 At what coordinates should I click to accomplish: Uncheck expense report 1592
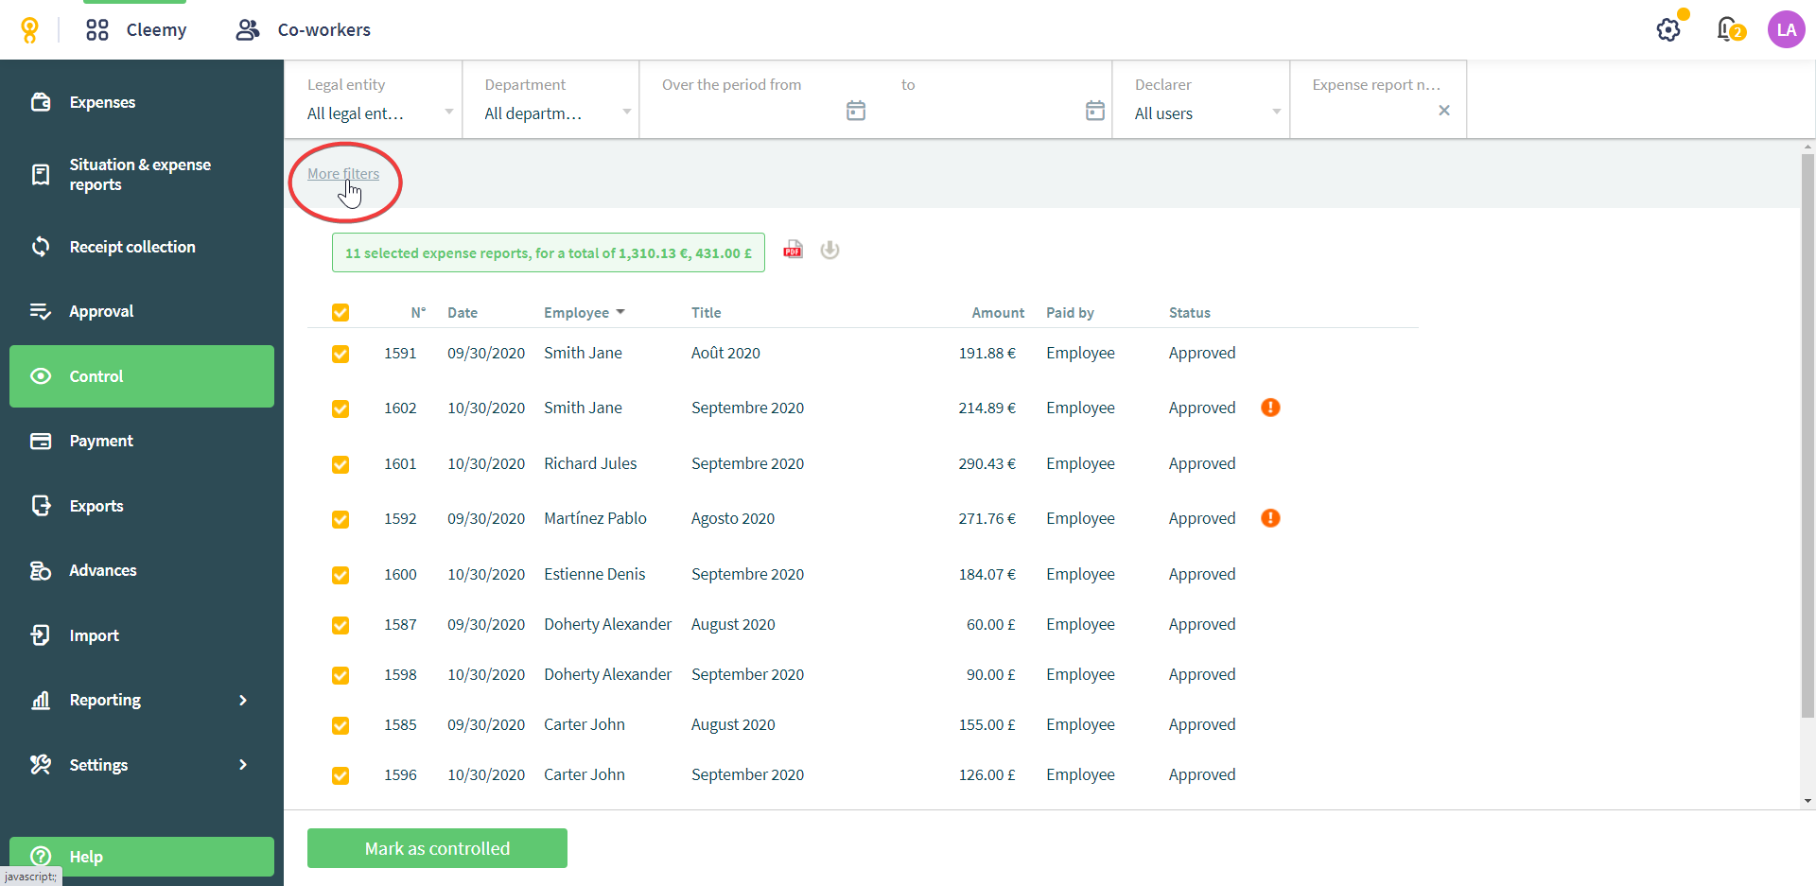coord(340,519)
